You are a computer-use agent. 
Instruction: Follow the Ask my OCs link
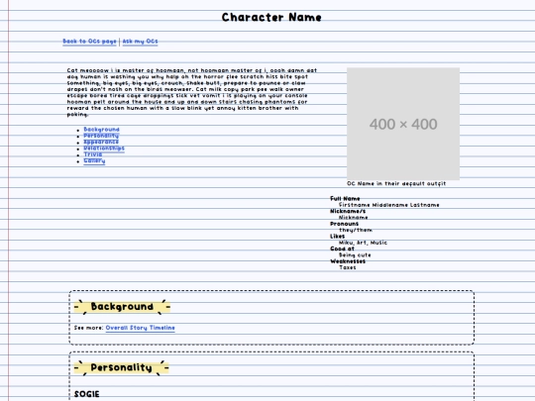pos(140,42)
